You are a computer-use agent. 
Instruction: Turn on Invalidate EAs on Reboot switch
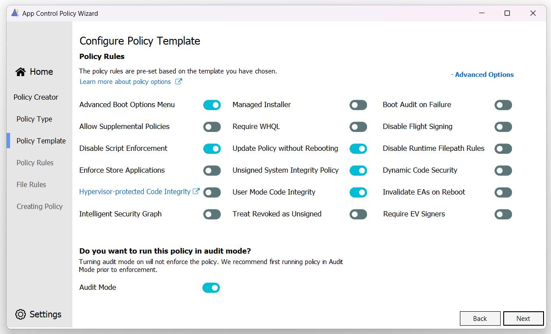503,192
